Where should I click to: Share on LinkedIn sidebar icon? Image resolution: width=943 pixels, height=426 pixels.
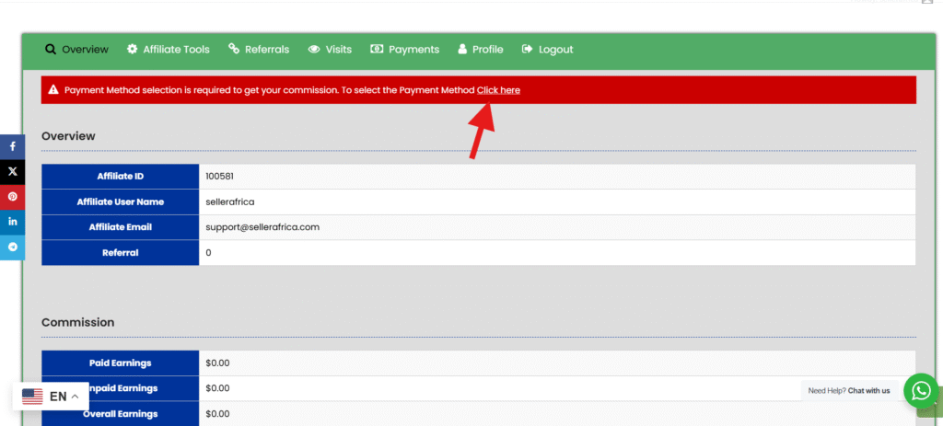[12, 222]
